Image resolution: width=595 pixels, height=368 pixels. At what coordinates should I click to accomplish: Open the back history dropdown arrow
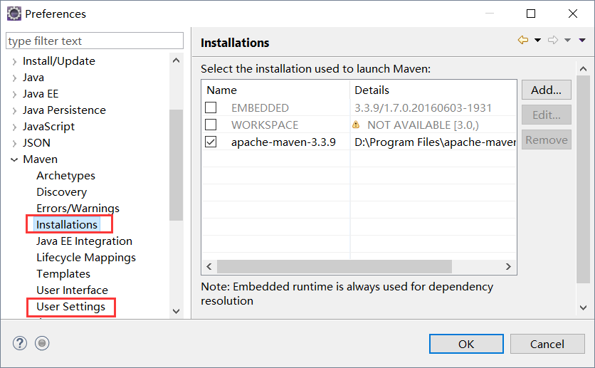(537, 41)
